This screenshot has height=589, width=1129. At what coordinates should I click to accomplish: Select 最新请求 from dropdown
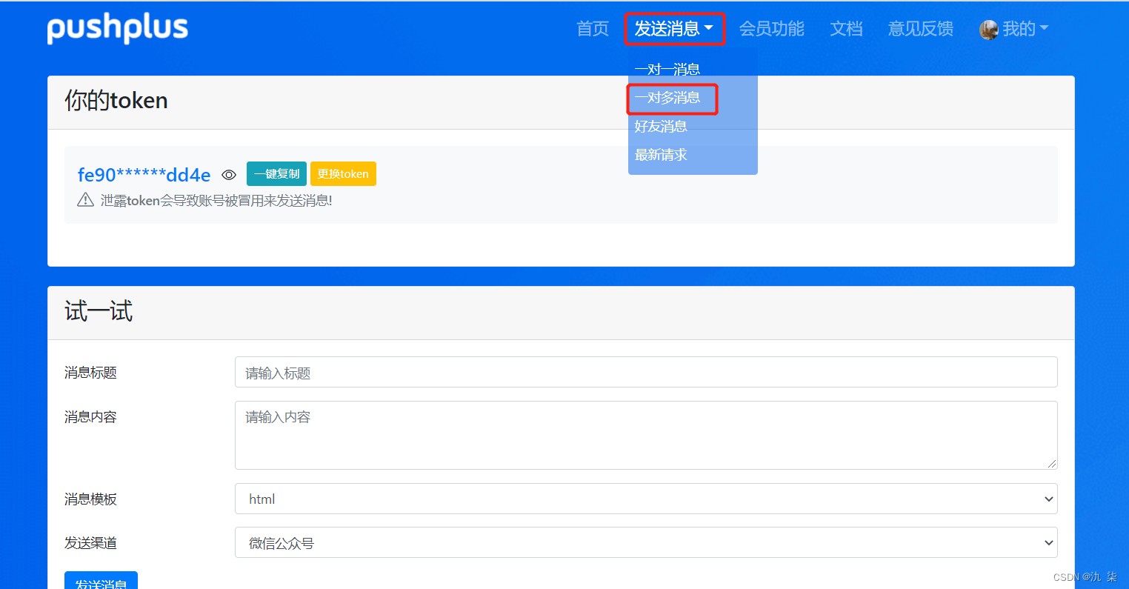tap(661, 155)
